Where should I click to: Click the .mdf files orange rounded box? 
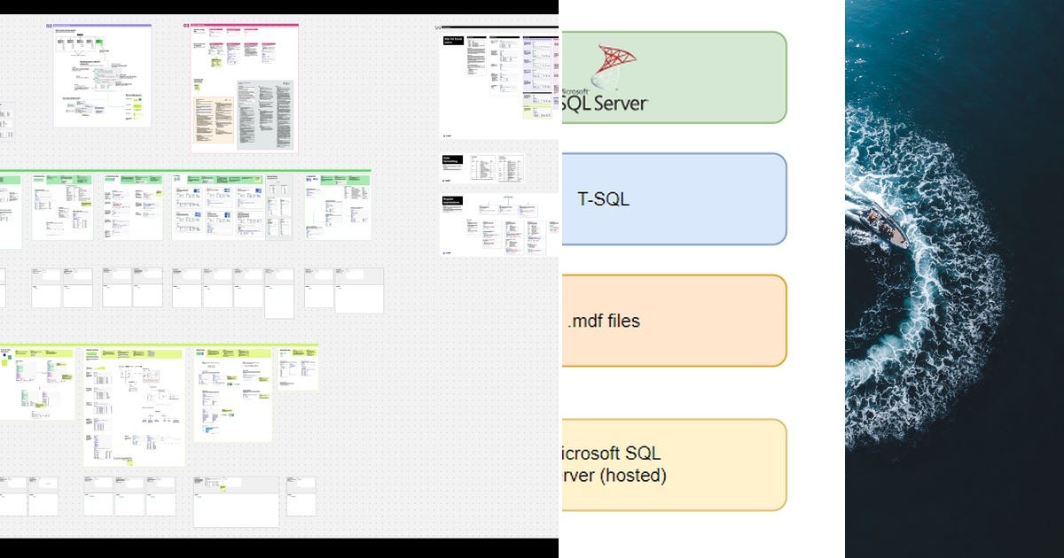[672, 321]
